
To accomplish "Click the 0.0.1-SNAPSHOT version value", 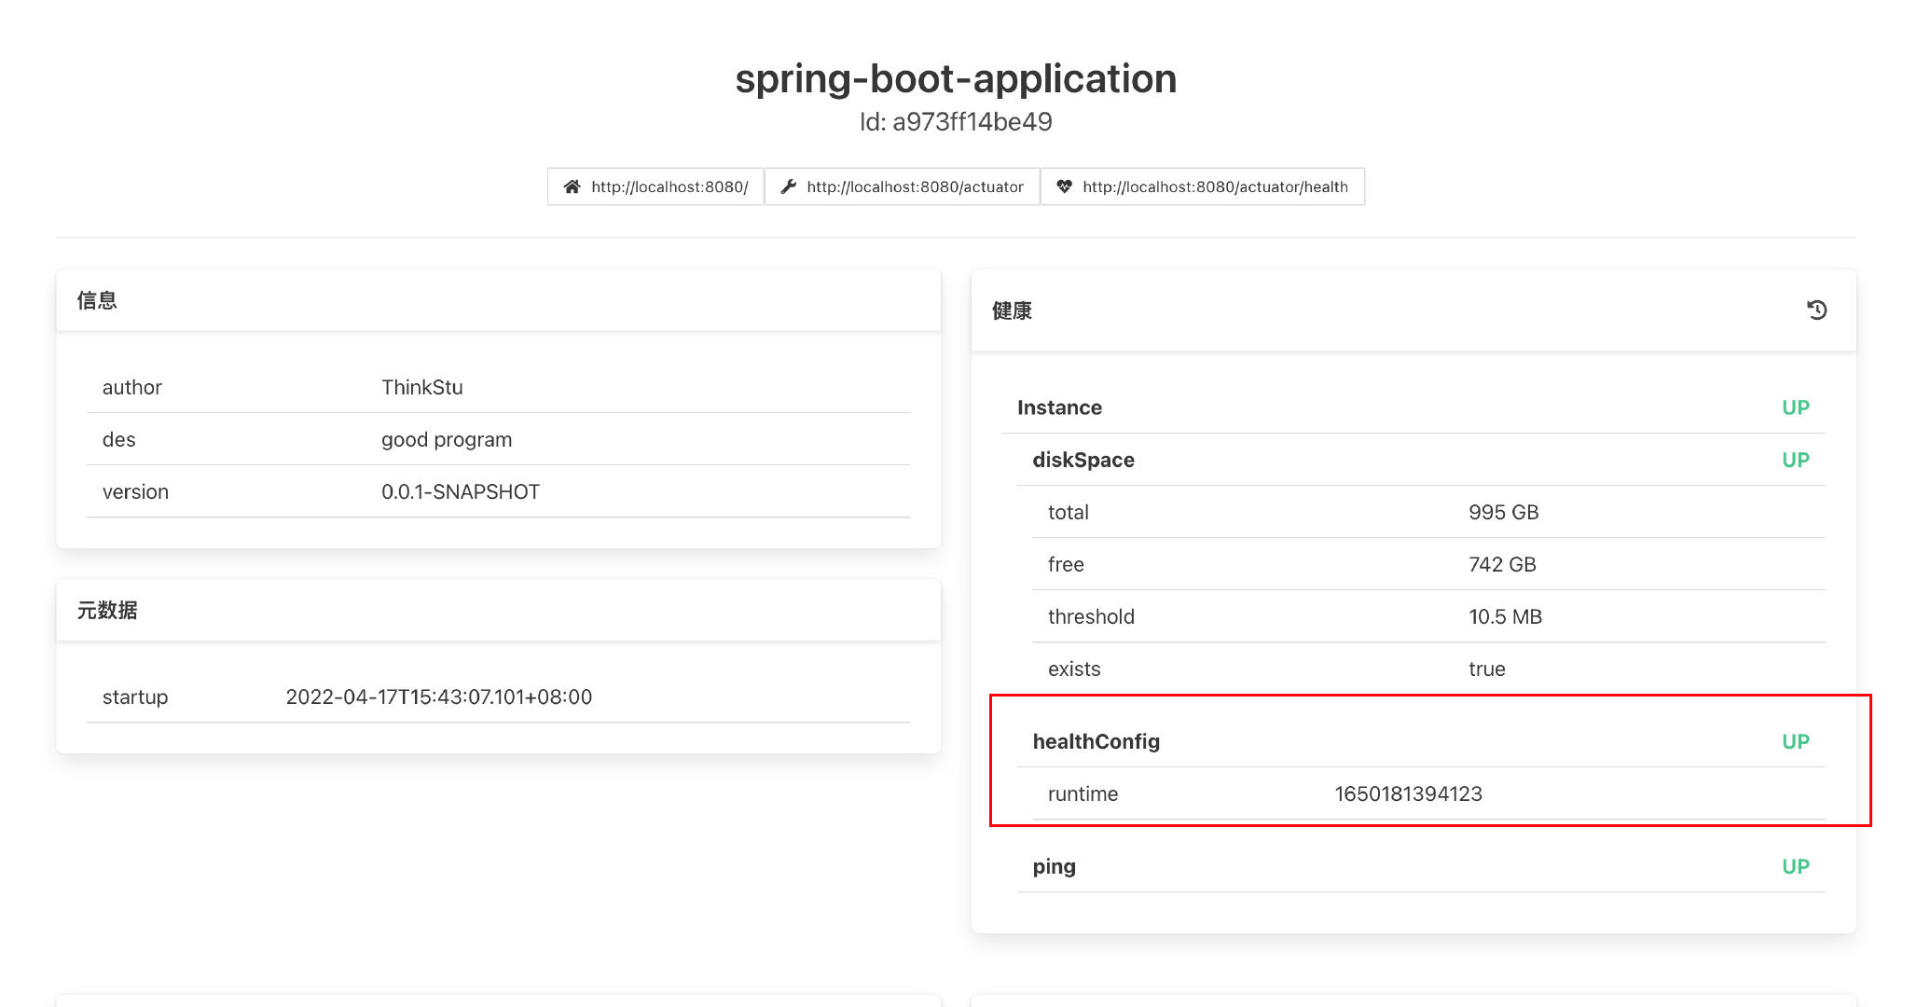I will coord(460,491).
